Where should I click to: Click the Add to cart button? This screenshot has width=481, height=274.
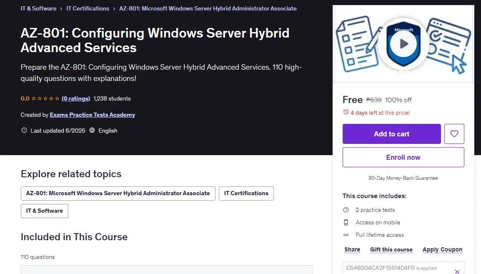pyautogui.click(x=391, y=134)
